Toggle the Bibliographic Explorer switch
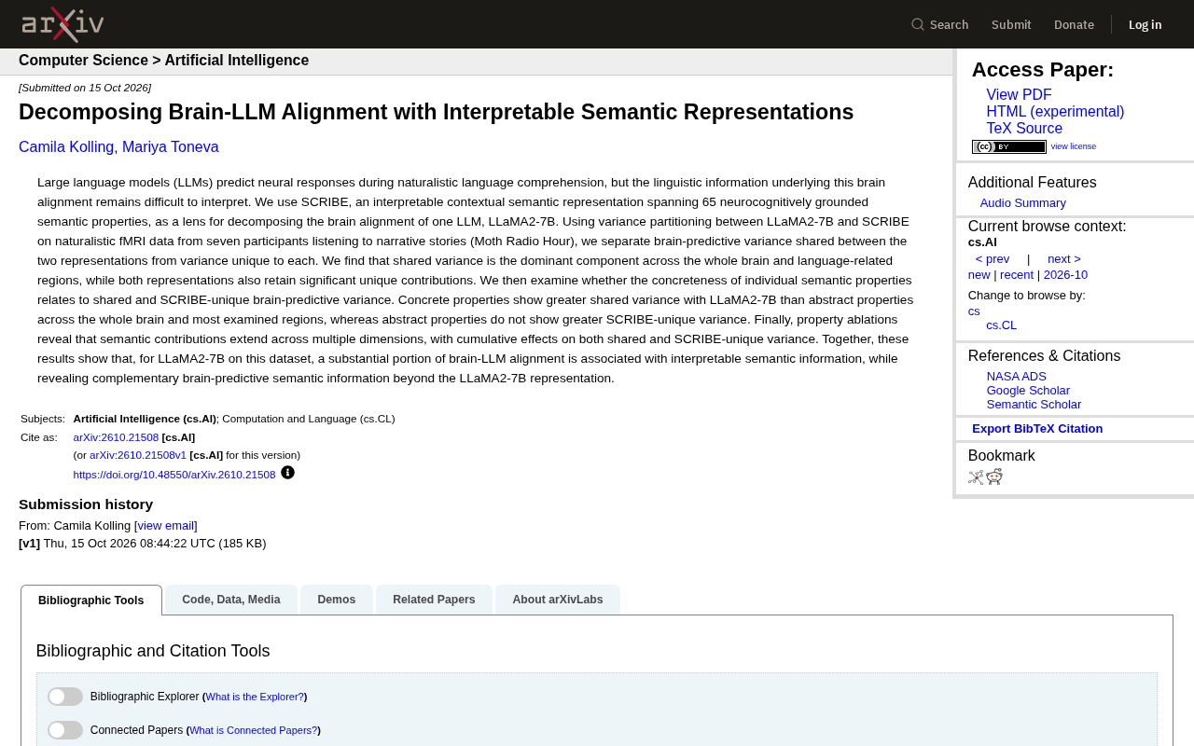The width and height of the screenshot is (1194, 746). 65,697
